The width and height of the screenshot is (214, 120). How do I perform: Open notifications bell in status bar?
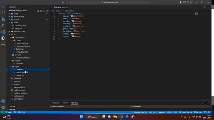(x=209, y=112)
